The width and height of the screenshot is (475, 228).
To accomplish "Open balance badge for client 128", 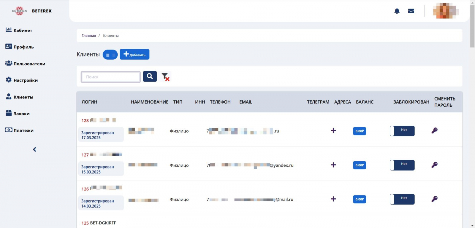I will click(x=360, y=131).
